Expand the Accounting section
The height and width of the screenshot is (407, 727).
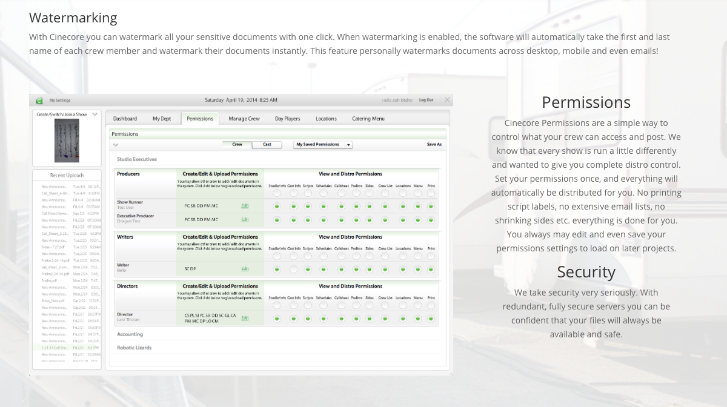(x=130, y=334)
